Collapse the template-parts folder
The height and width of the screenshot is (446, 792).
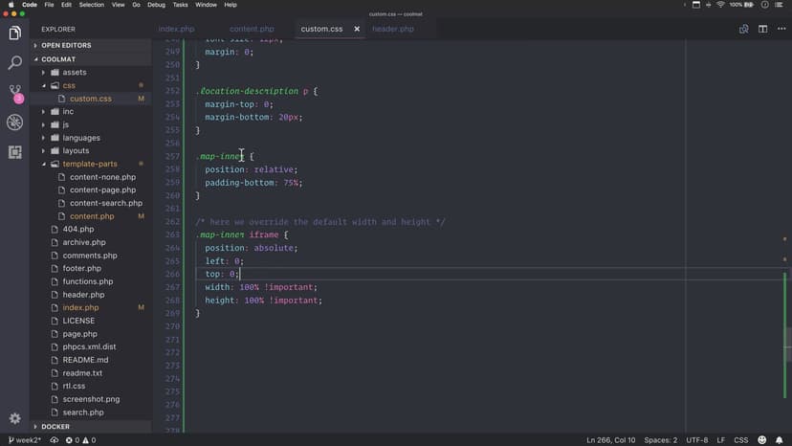click(89, 164)
